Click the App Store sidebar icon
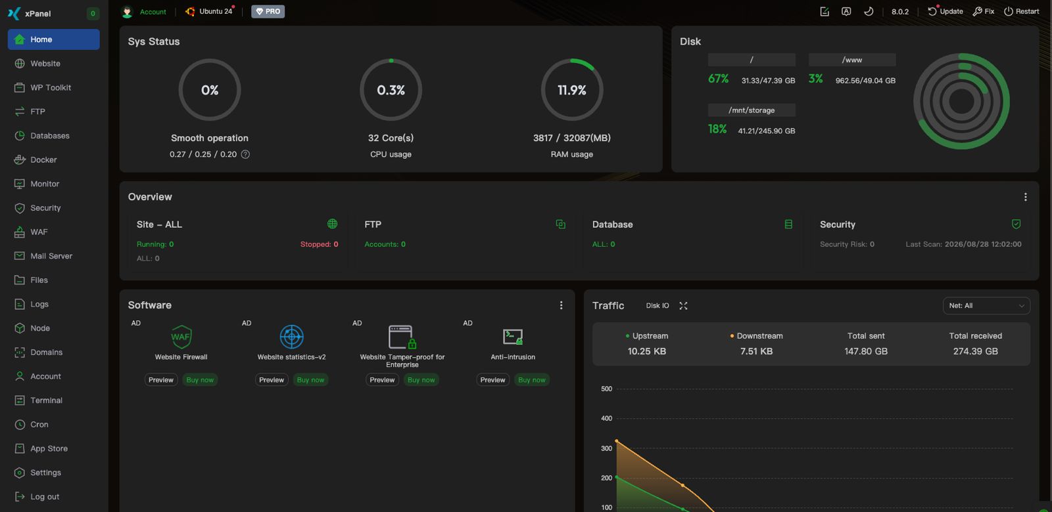Viewport: 1052px width, 512px height. [20, 448]
